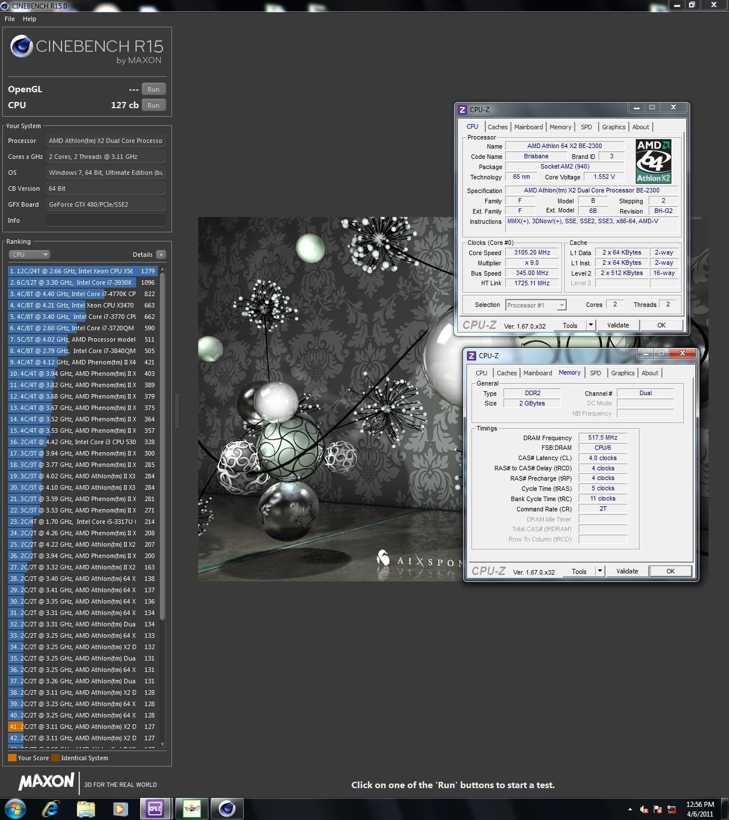Click the AMD Athlon 64 X2 logo
The image size is (729, 820).
[x=653, y=161]
